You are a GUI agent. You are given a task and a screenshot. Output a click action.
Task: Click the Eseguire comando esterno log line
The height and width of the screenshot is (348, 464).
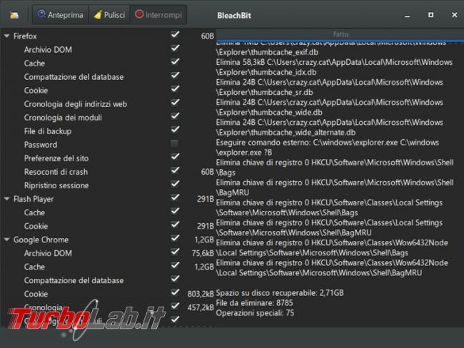[x=327, y=148]
